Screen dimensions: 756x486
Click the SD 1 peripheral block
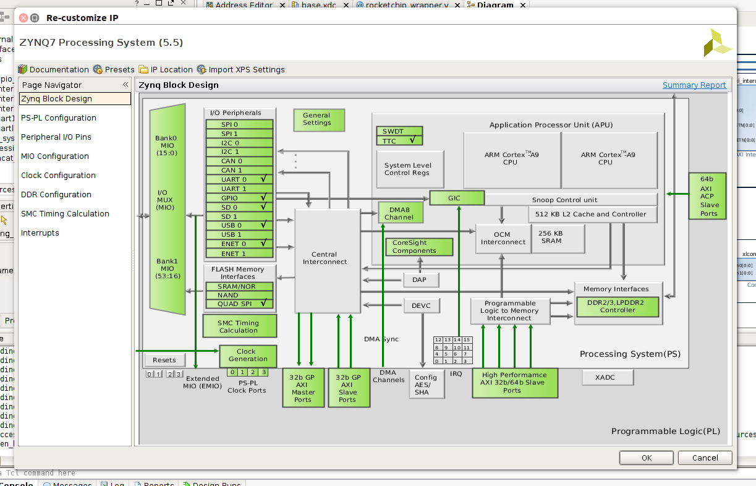click(x=239, y=216)
